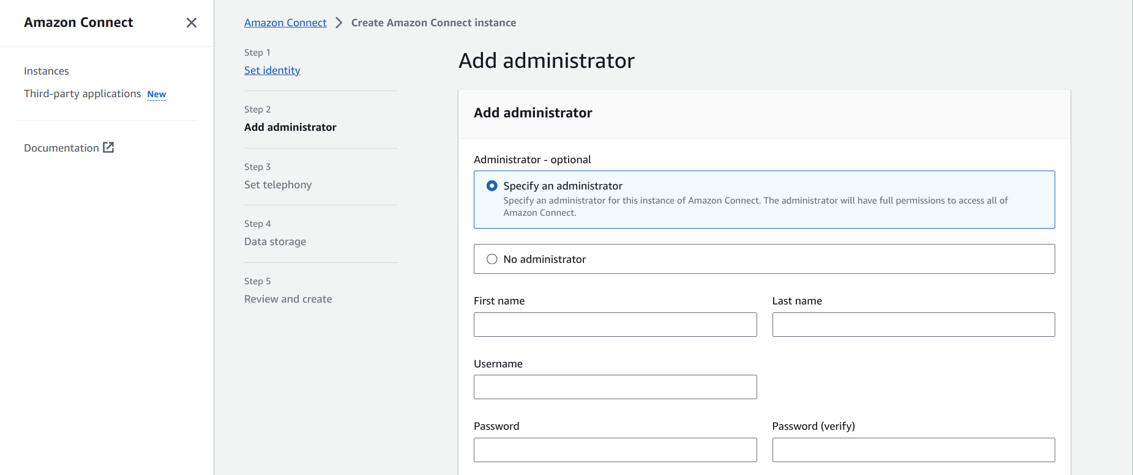This screenshot has height=475, width=1133.
Task: Click Step 4 Data storage in wizard
Action: tap(275, 241)
